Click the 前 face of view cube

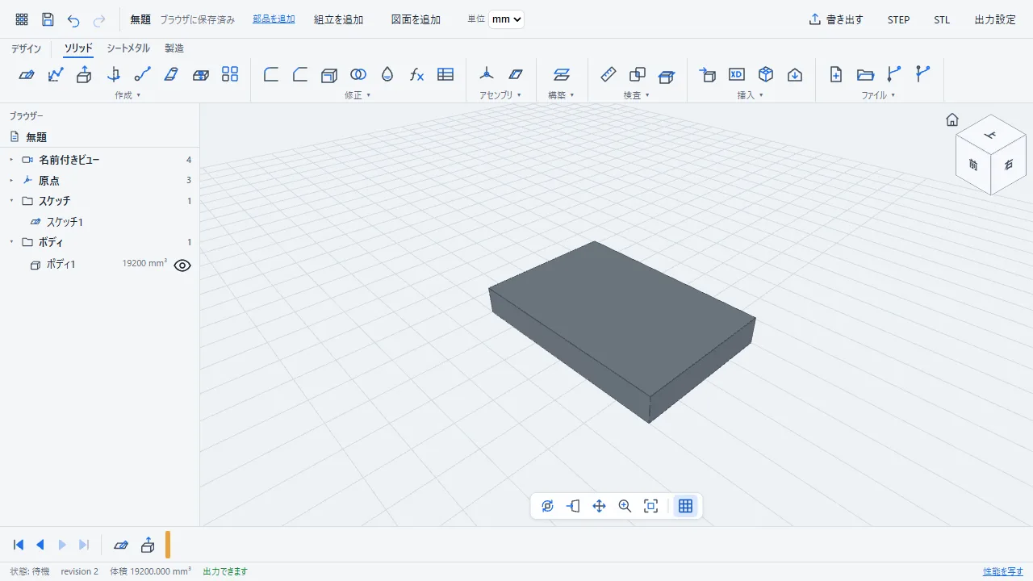point(973,165)
